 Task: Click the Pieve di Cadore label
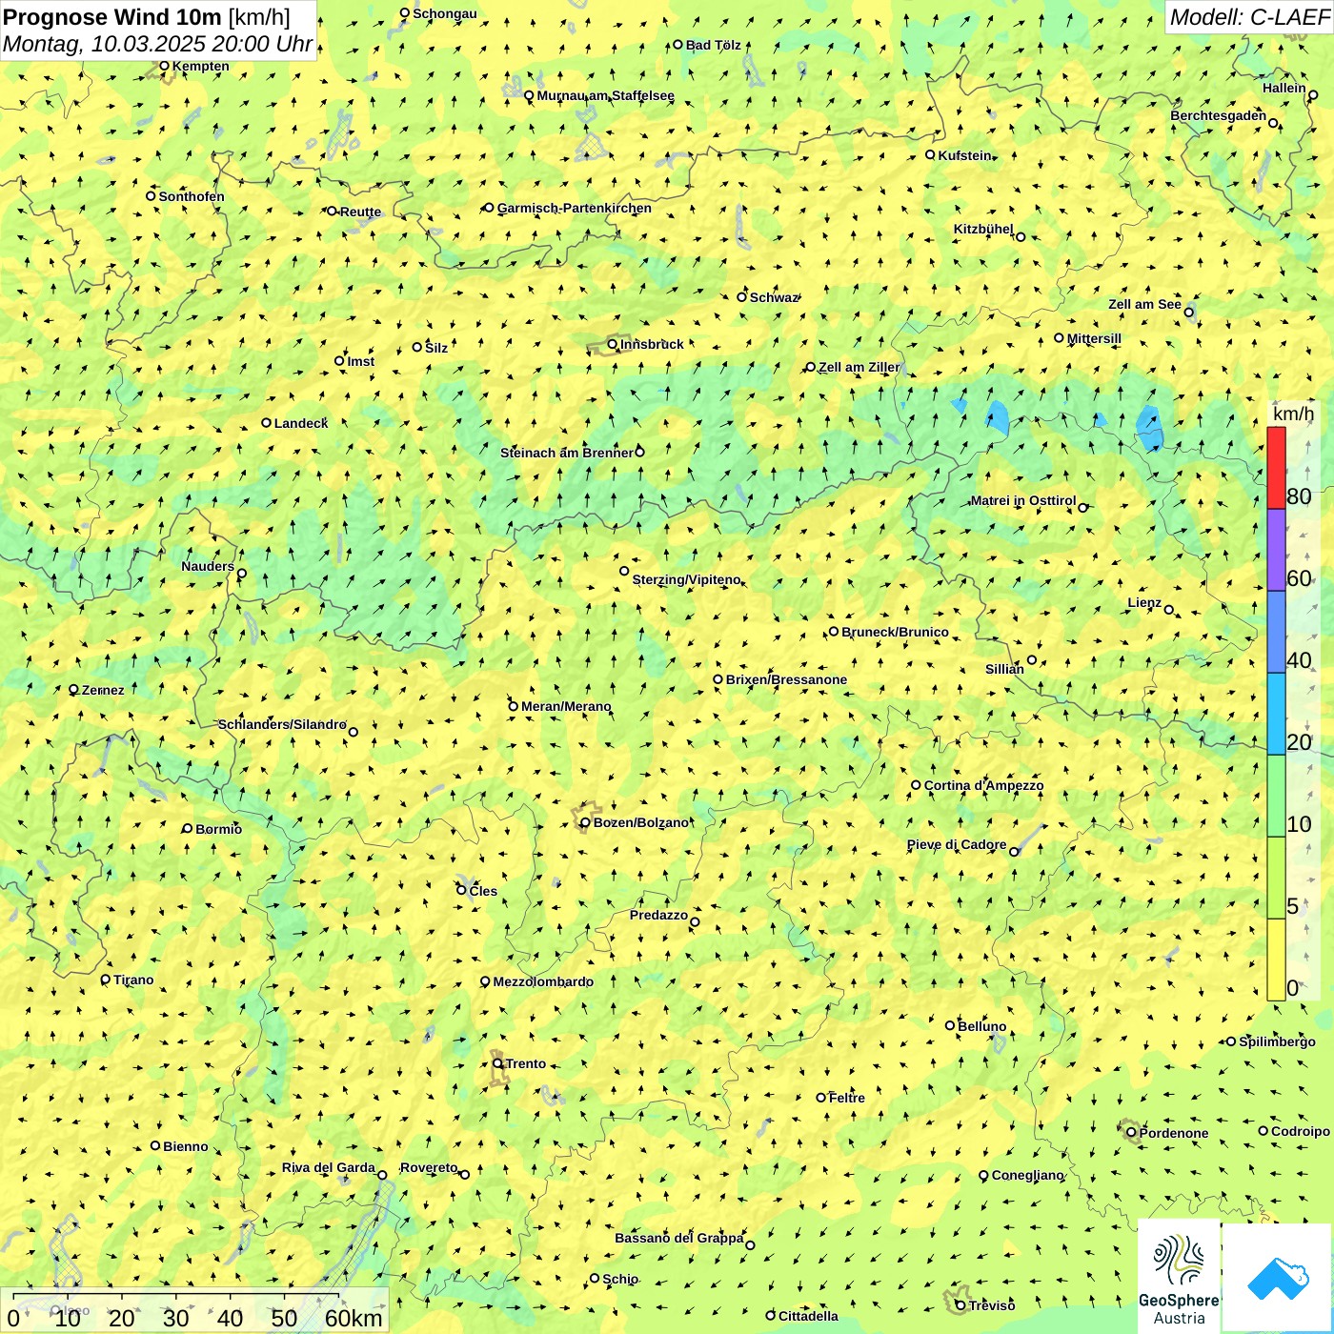[x=957, y=844]
